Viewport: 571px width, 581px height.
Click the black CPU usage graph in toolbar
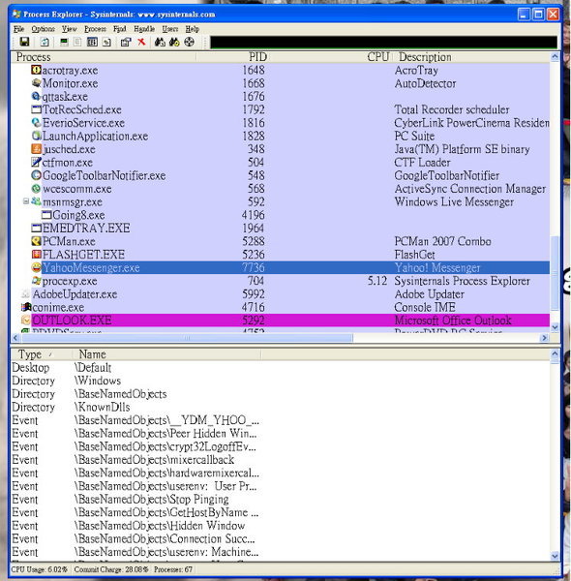pyautogui.click(x=383, y=42)
